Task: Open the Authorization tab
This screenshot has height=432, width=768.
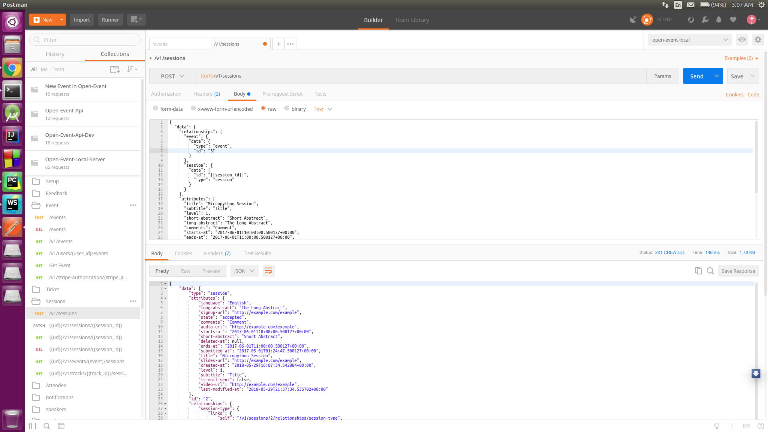Action: 166,94
